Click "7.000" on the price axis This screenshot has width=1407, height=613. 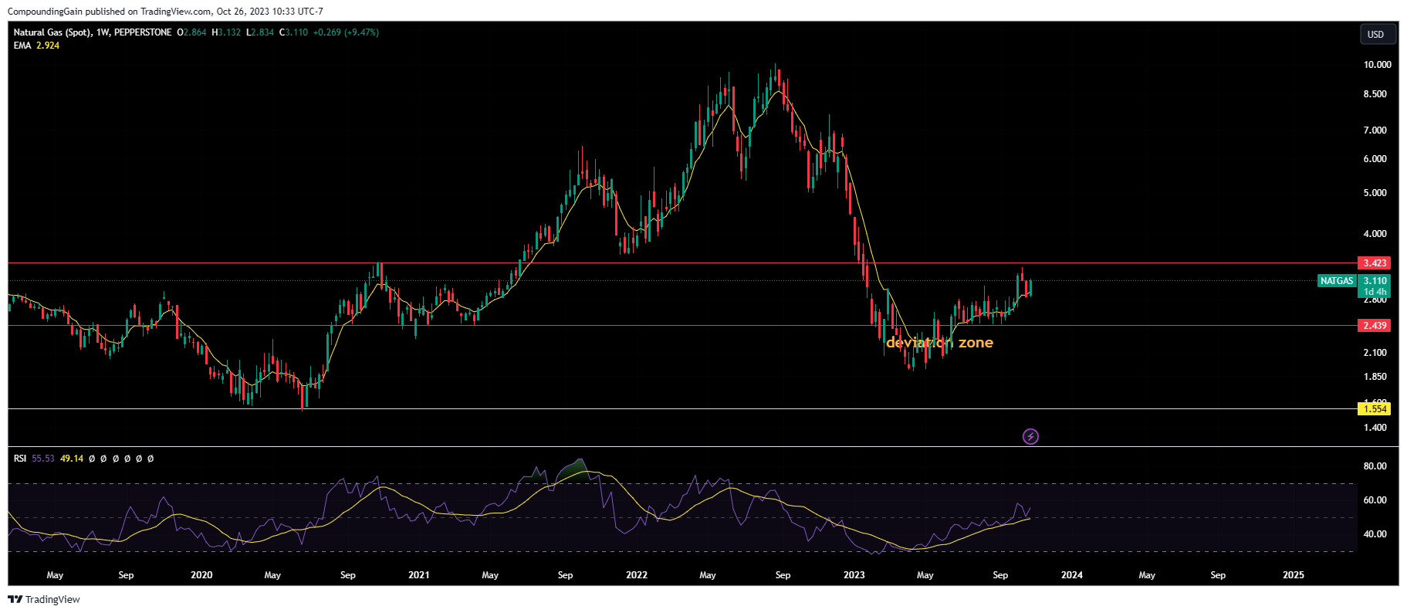[x=1375, y=130]
